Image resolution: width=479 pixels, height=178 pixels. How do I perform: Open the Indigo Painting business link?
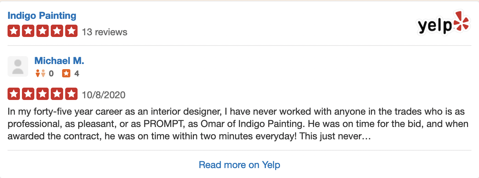point(42,16)
